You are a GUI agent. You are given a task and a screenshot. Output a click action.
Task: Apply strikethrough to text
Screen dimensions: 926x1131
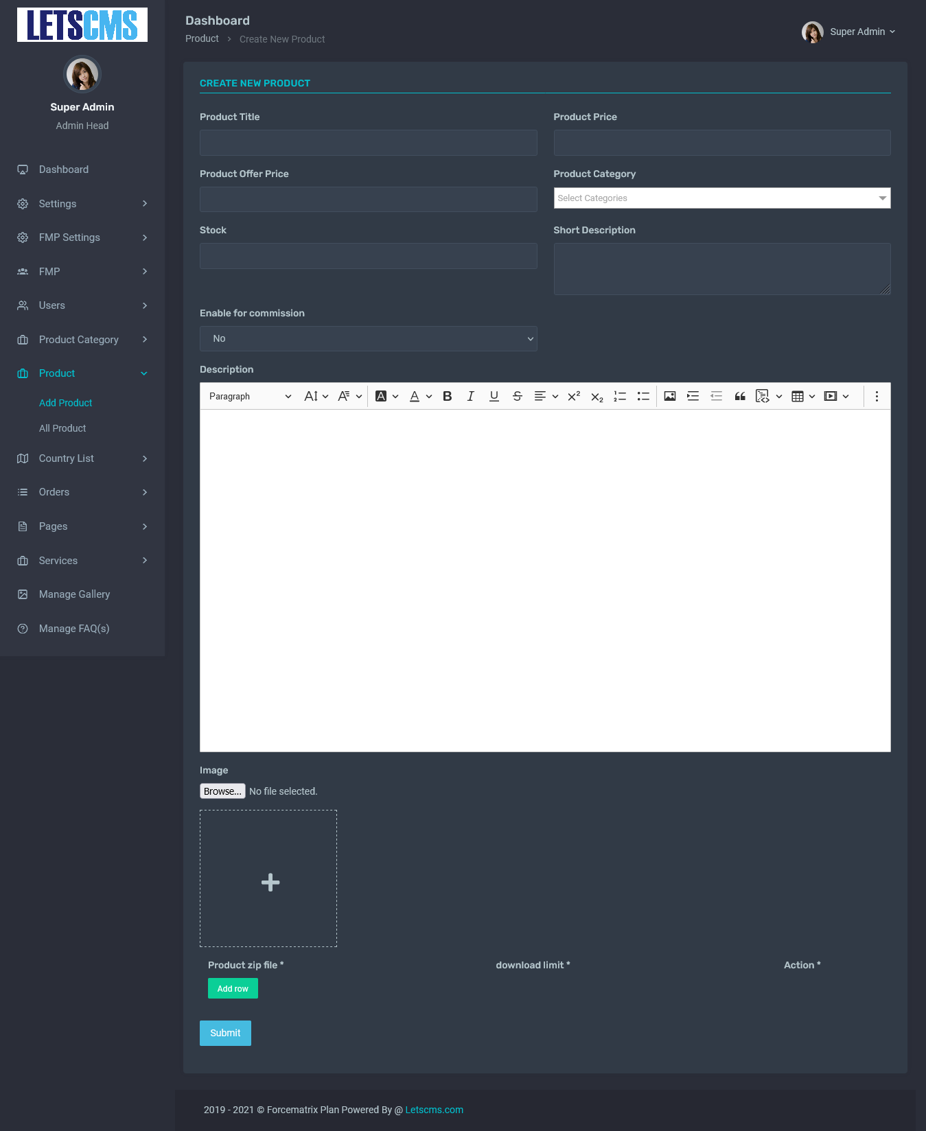[518, 396]
